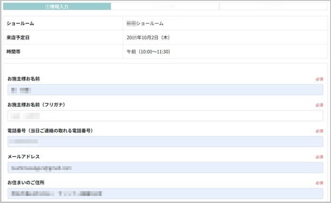Screen dimensions: 331x203
Task: Click the second progress step after 情報入力
Action: 165,7
